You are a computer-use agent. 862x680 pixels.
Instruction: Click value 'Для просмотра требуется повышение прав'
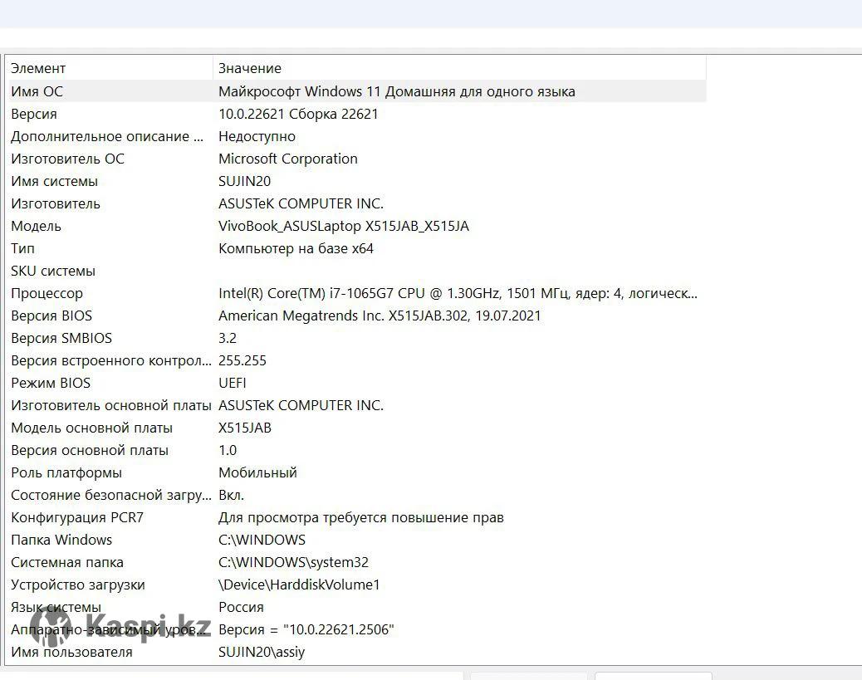point(360,518)
